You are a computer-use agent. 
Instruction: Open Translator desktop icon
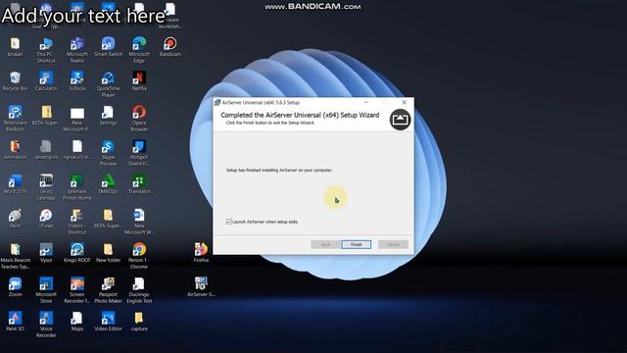(x=139, y=184)
